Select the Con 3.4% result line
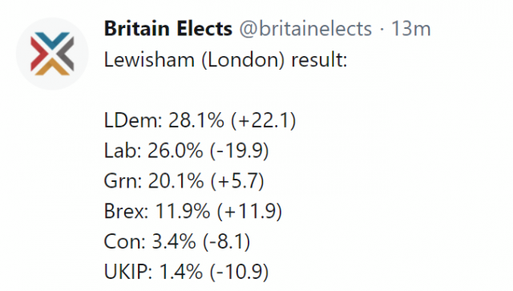Image resolution: width=513 pixels, height=291 pixels. pyautogui.click(x=177, y=241)
